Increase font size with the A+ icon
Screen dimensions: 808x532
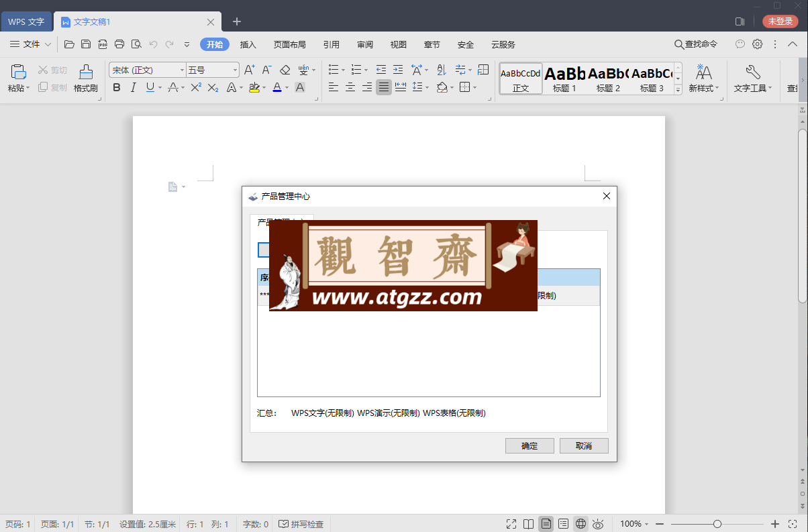coord(250,70)
